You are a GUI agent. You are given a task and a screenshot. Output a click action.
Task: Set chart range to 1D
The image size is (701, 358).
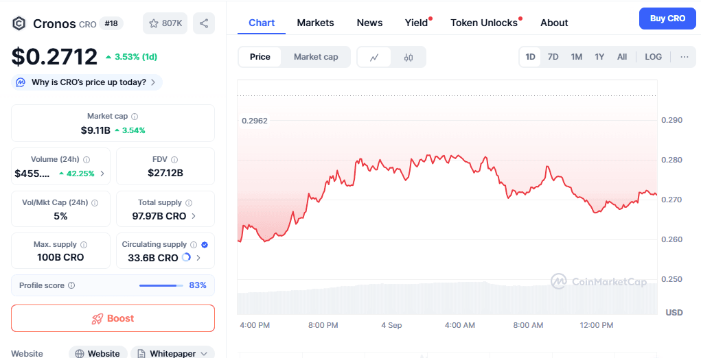point(530,57)
